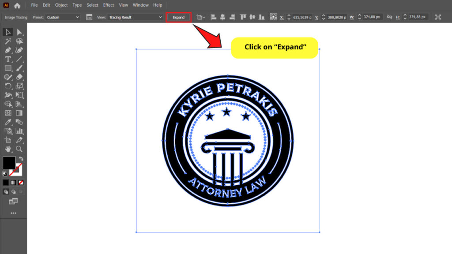Toggle constrain width and height proportions

pyautogui.click(x=389, y=17)
